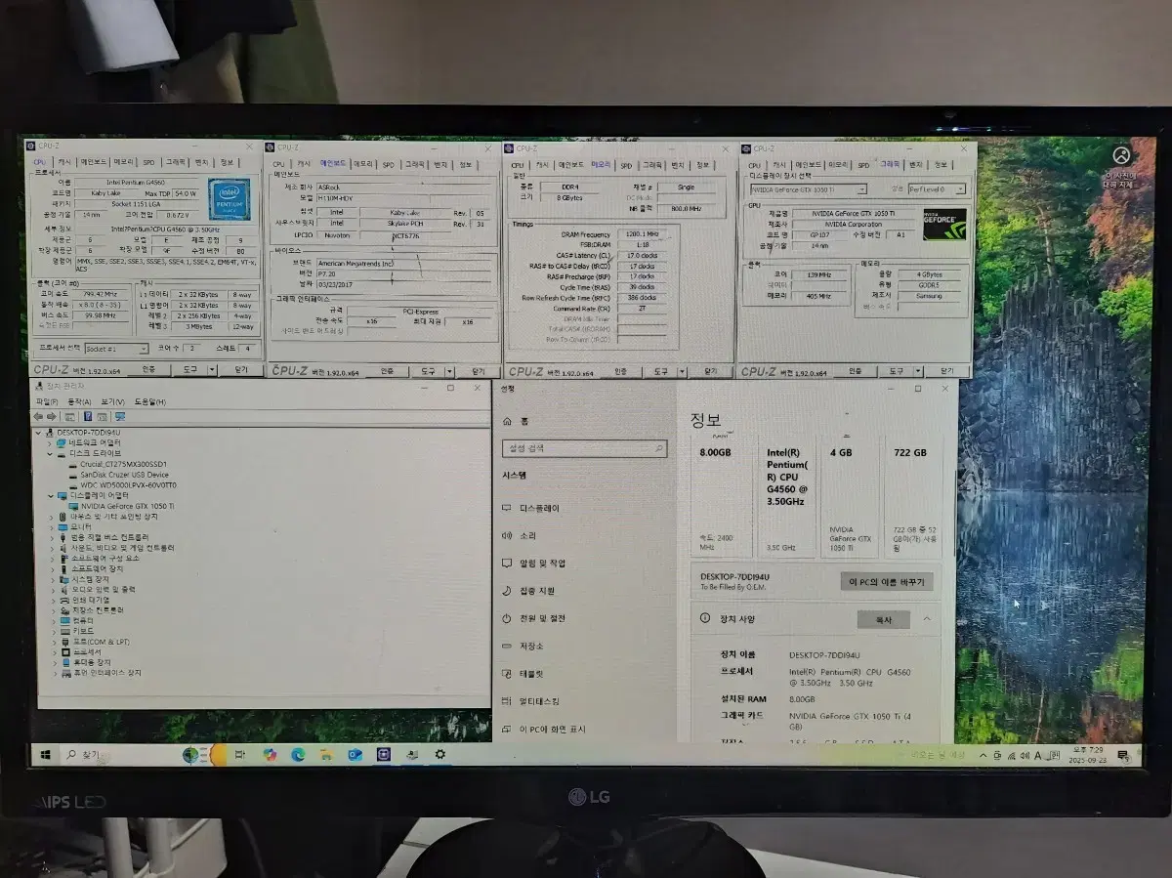Screen dimensions: 1172x878
Task: Click scan for hardware changes in Device Manager toolbar
Action: [x=120, y=415]
